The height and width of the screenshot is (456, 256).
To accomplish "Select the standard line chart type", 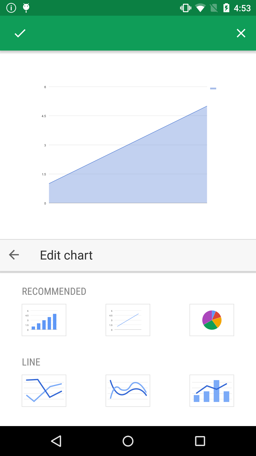I will tap(44, 391).
